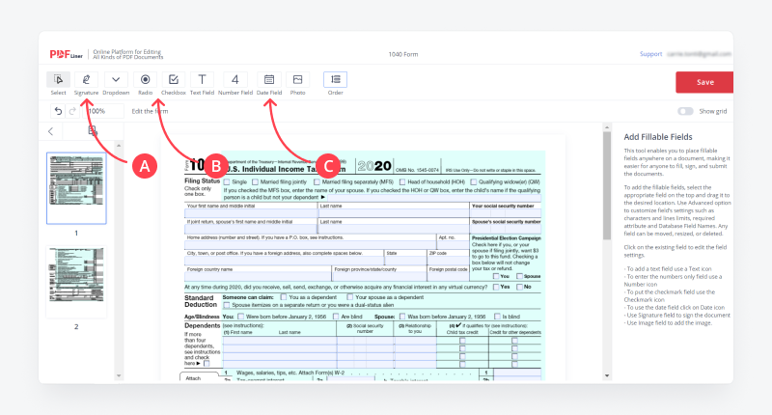772x415 pixels.
Task: Click the Foreign country name field
Action: 258,277
